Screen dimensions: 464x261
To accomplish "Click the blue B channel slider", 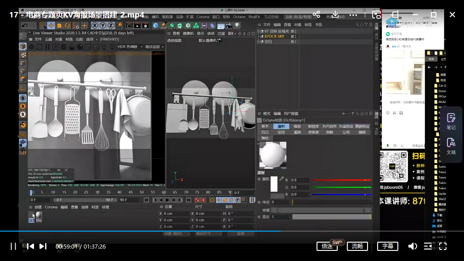I will click(341, 194).
